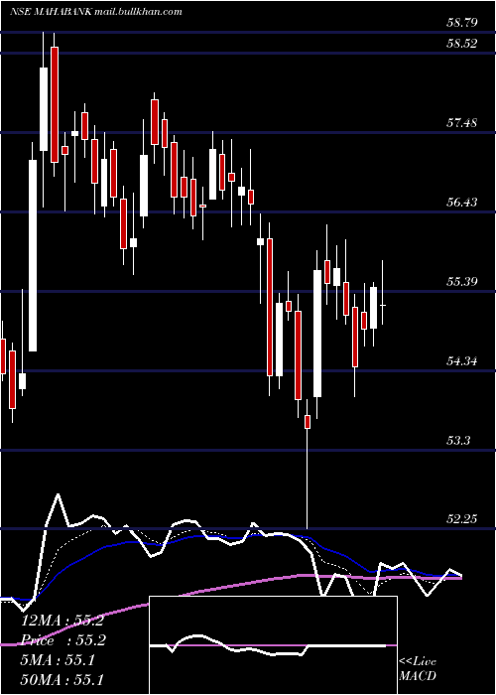The image size is (496, 695).
Task: Click the 57.48 price level label
Action: click(x=462, y=123)
